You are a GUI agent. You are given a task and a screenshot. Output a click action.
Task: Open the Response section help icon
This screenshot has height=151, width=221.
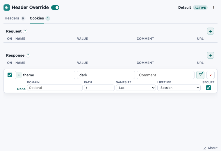[28, 55]
